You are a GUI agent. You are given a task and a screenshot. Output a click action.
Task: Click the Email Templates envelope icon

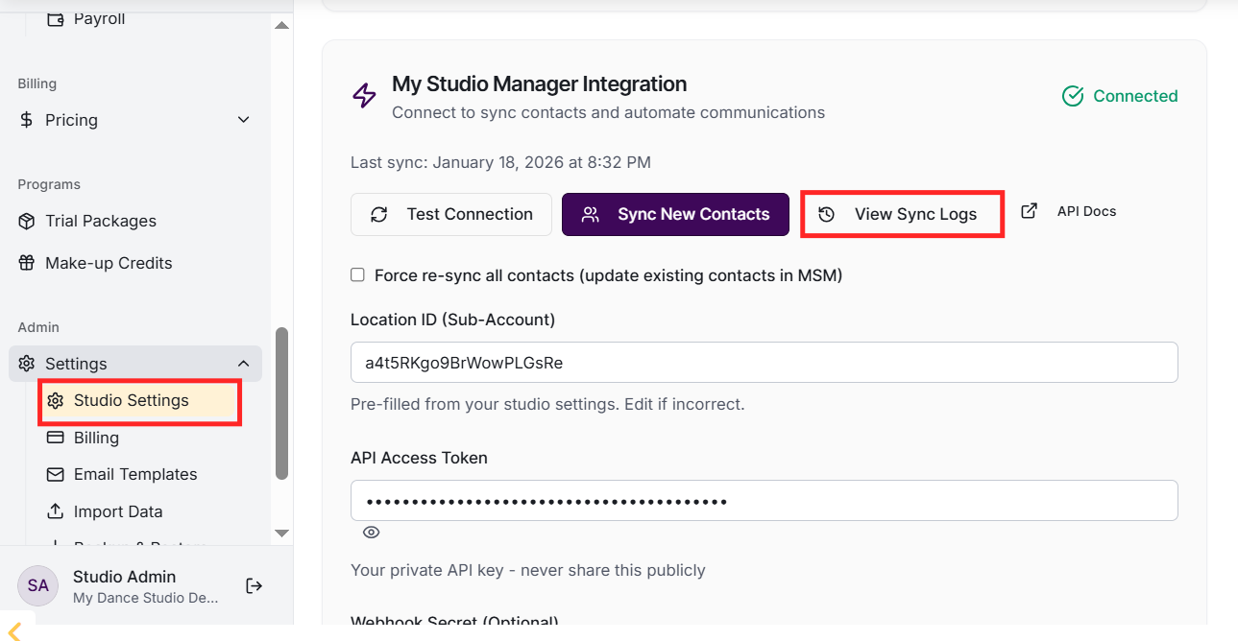(56, 474)
